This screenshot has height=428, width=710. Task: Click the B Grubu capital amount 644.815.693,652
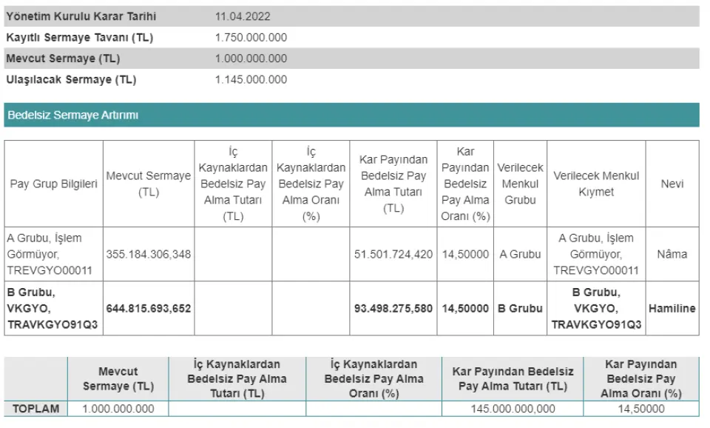point(149,308)
